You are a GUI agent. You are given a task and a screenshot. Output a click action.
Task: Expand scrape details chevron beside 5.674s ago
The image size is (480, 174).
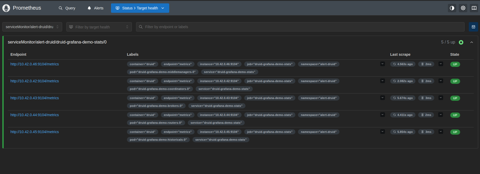click(441, 98)
